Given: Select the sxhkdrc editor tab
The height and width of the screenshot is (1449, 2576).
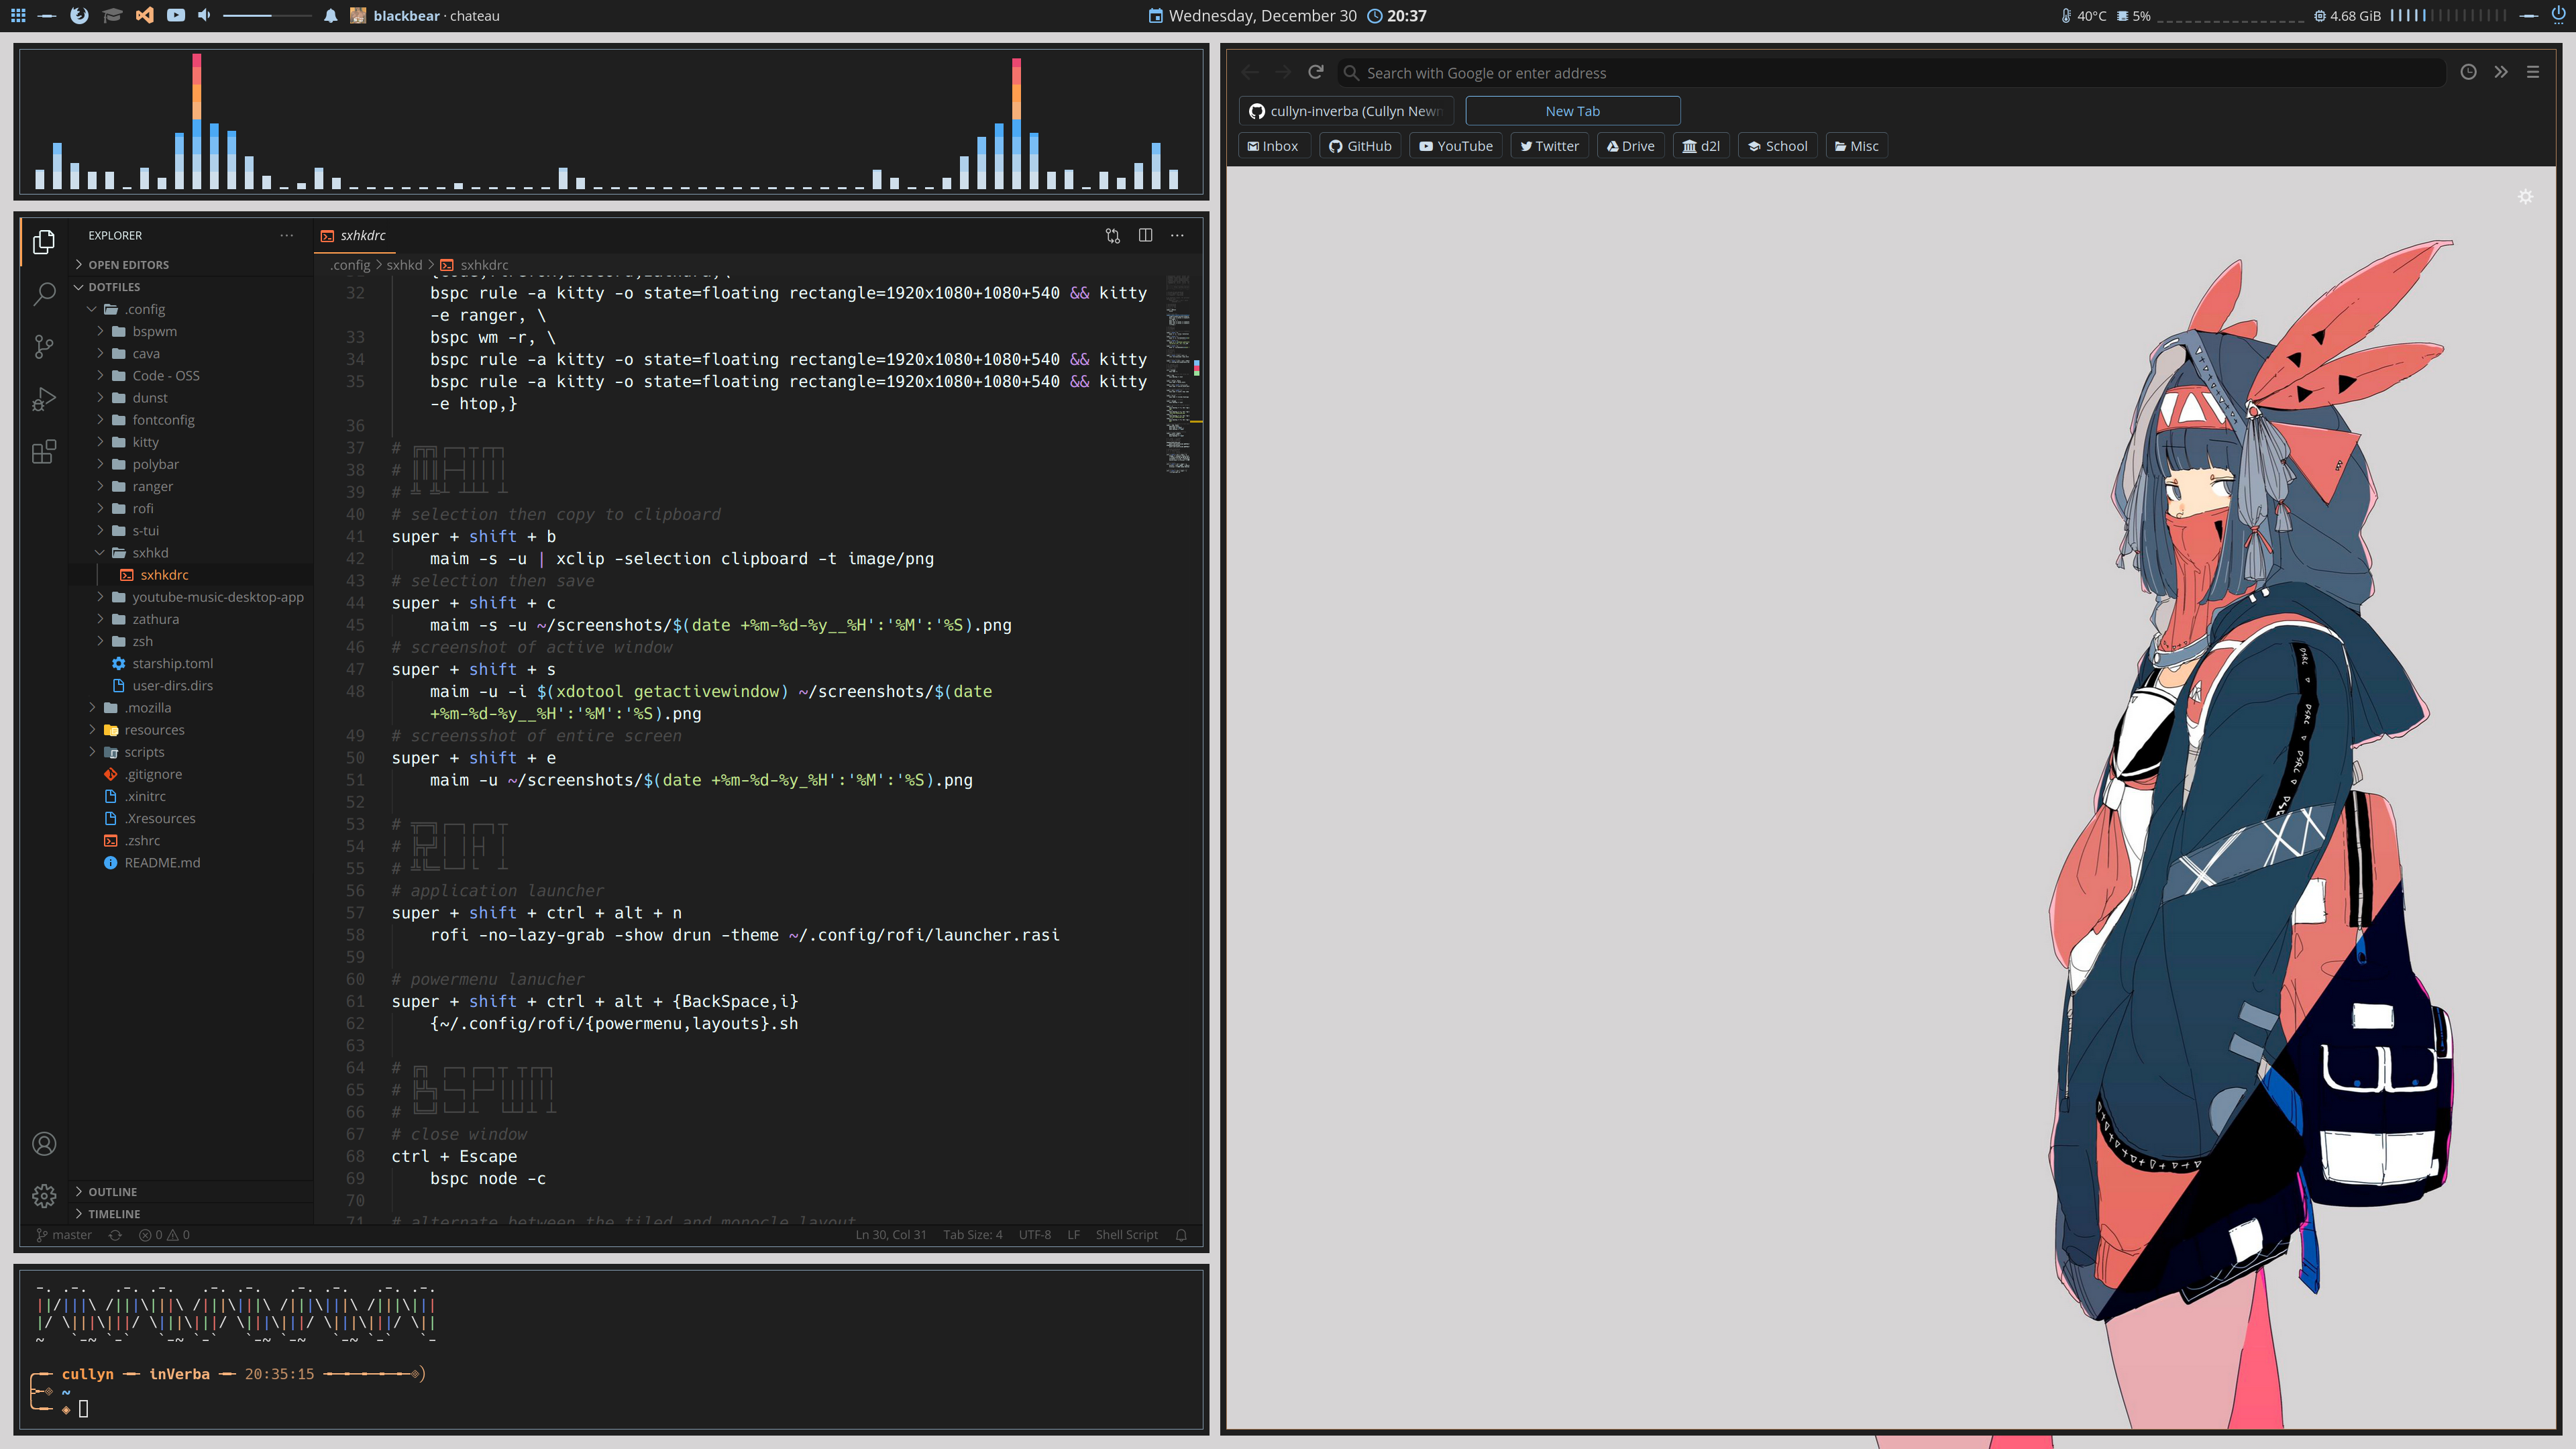Looking at the screenshot, I should [362, 235].
